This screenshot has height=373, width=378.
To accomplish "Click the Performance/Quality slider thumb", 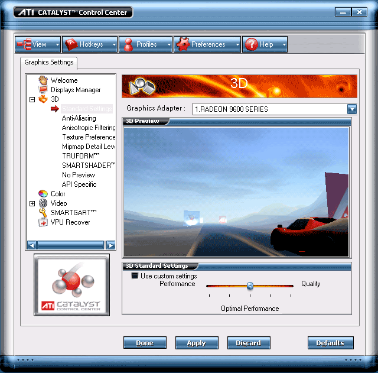I will [x=250, y=286].
